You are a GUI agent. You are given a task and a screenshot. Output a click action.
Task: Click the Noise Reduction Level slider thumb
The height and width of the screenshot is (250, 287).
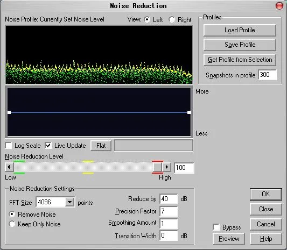(x=157, y=167)
